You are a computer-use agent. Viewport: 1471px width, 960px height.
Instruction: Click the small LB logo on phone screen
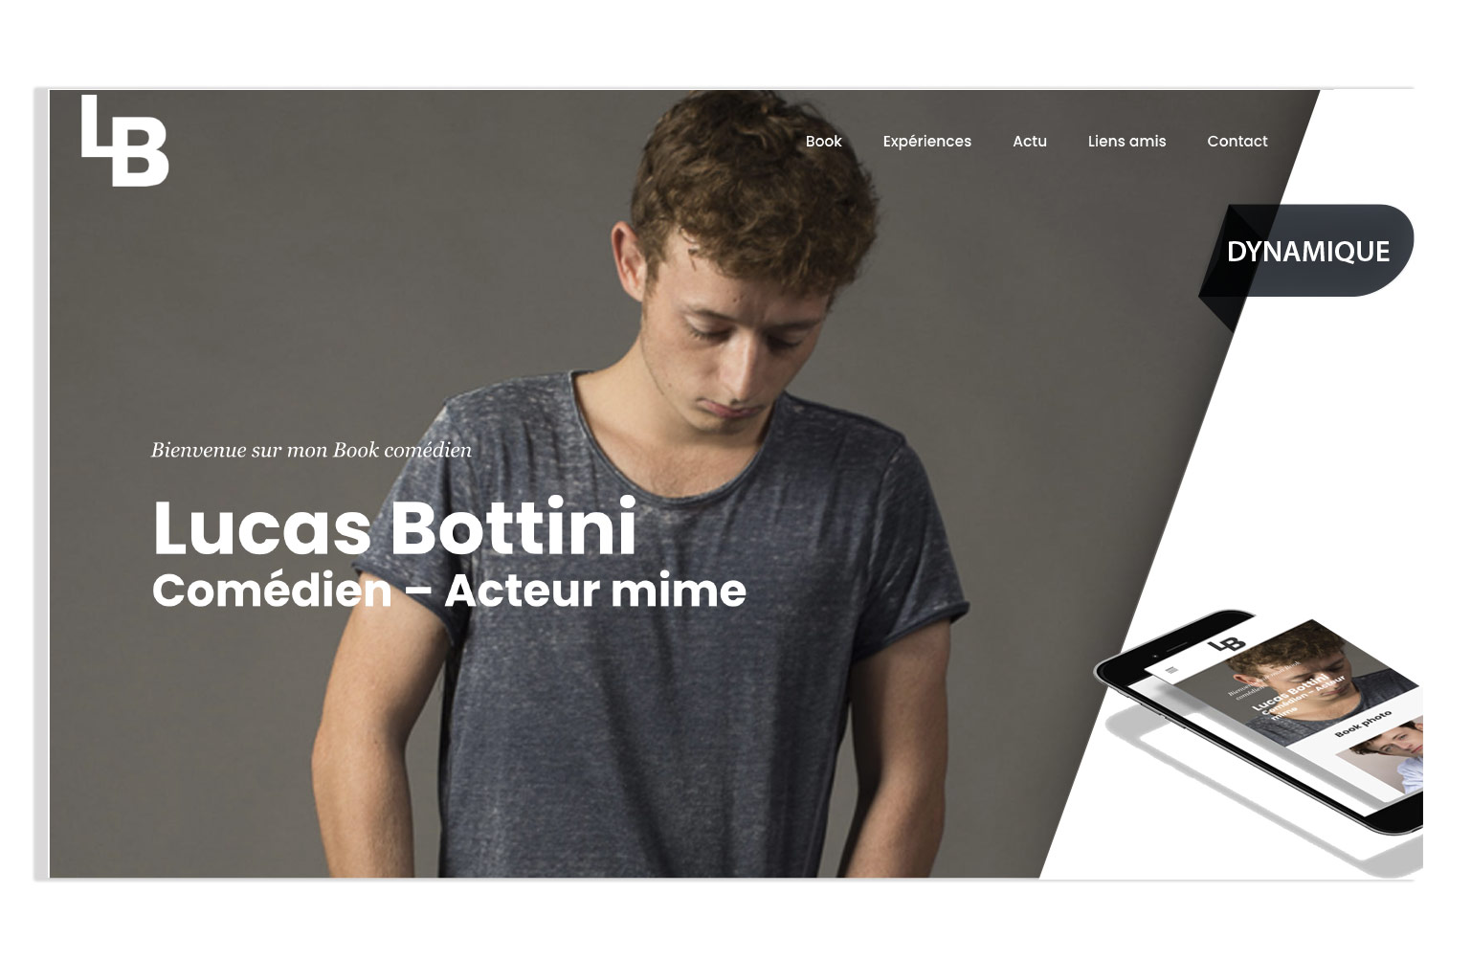click(x=1227, y=644)
